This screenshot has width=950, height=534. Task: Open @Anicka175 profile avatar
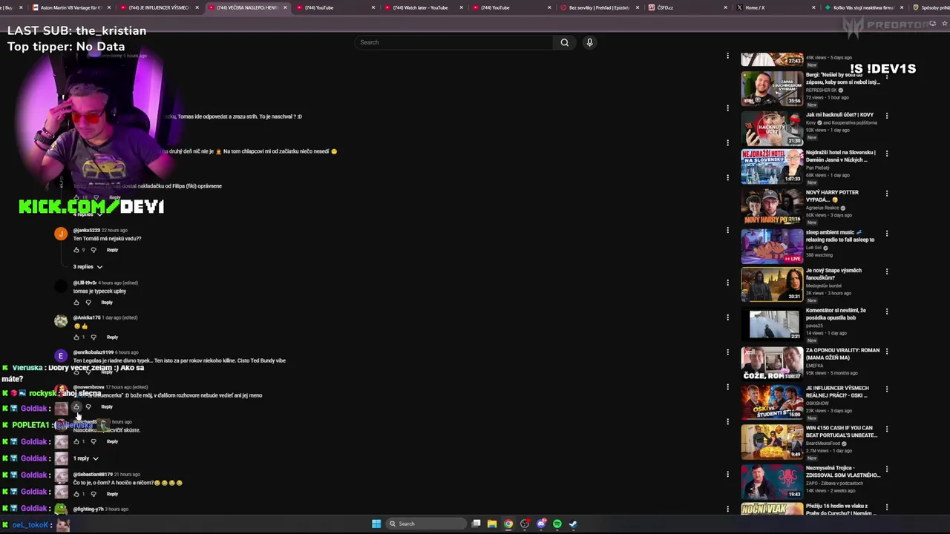coord(61,321)
